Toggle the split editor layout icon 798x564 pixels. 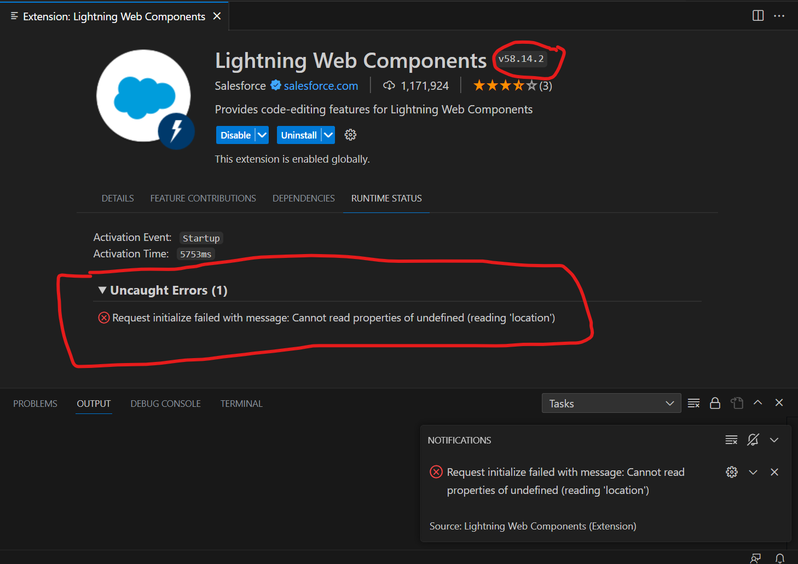757,16
